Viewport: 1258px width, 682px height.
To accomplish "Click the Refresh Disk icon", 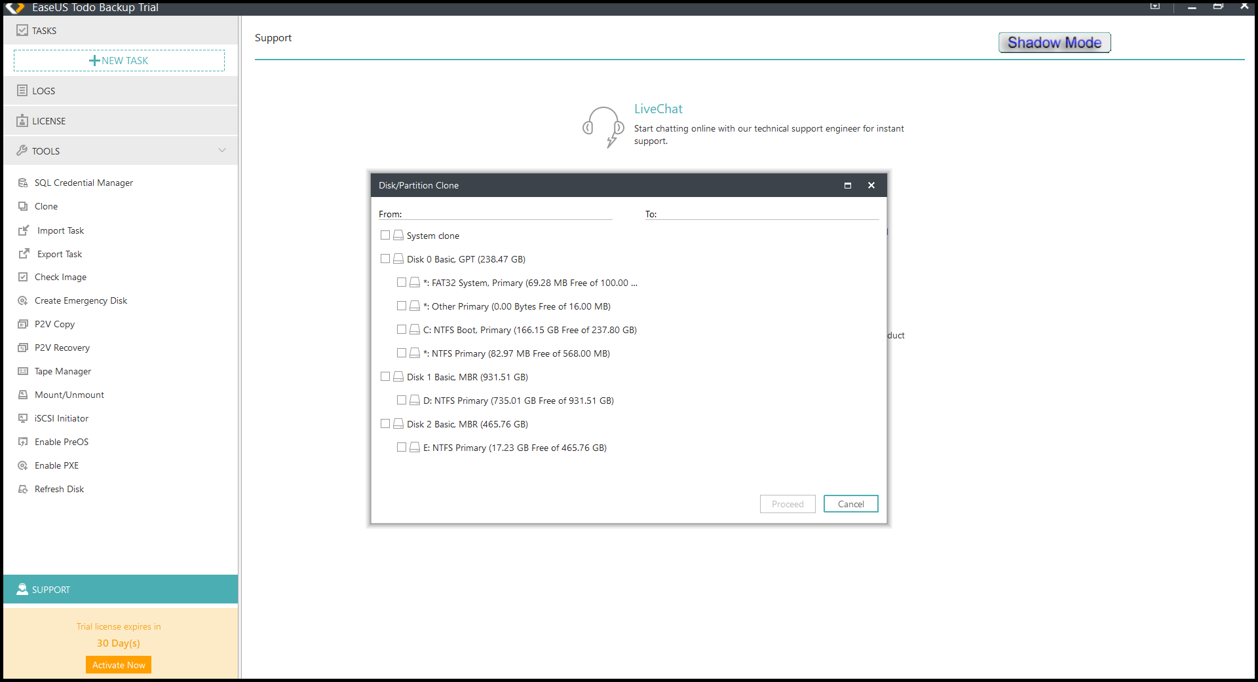I will [23, 489].
